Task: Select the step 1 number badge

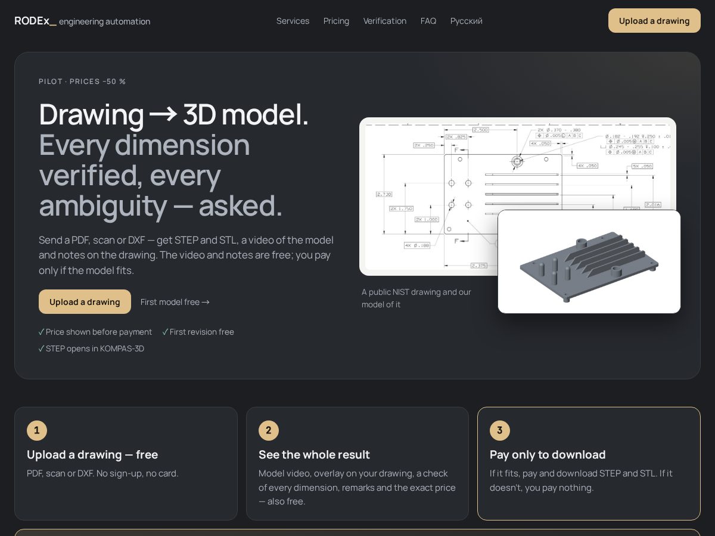Action: pos(37,430)
